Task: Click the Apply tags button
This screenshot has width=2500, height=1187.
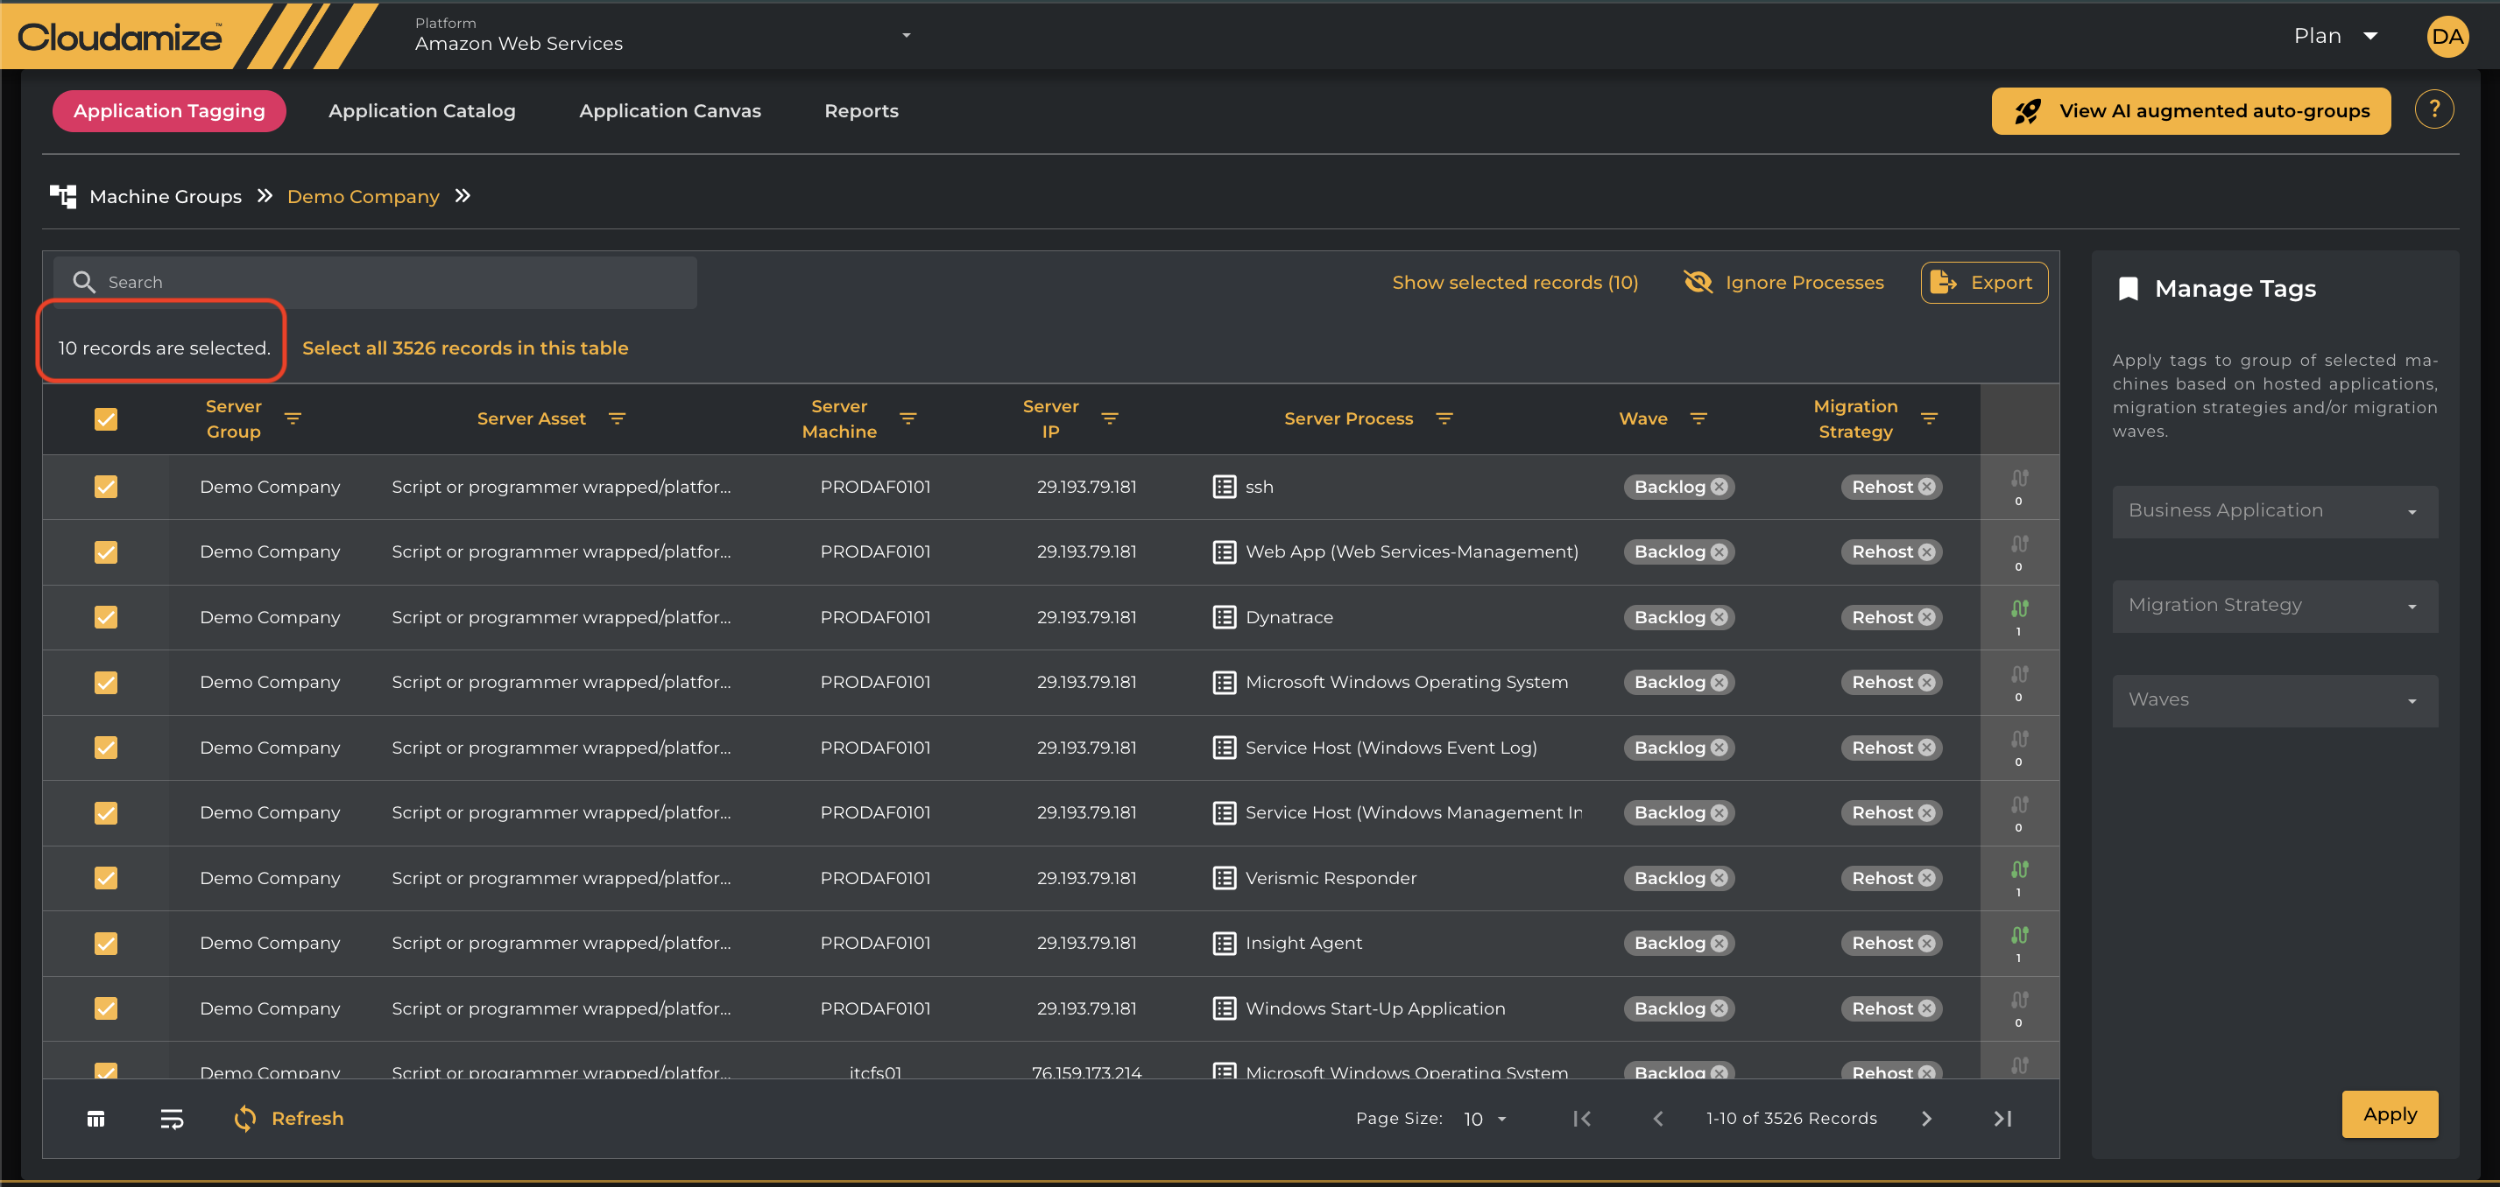Action: pyautogui.click(x=2389, y=1114)
